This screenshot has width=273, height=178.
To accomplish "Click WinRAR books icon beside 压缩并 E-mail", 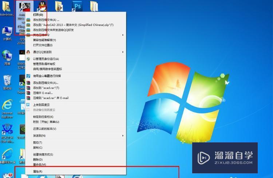I will [x=28, y=93].
